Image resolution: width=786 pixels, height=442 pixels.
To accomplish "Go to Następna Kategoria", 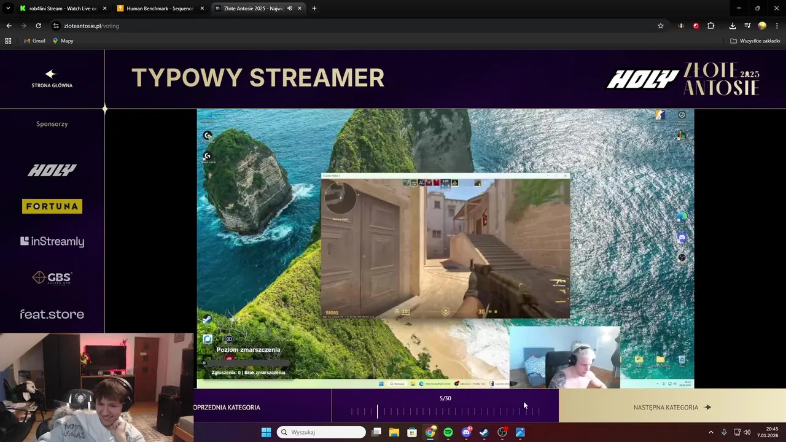I will click(672, 407).
